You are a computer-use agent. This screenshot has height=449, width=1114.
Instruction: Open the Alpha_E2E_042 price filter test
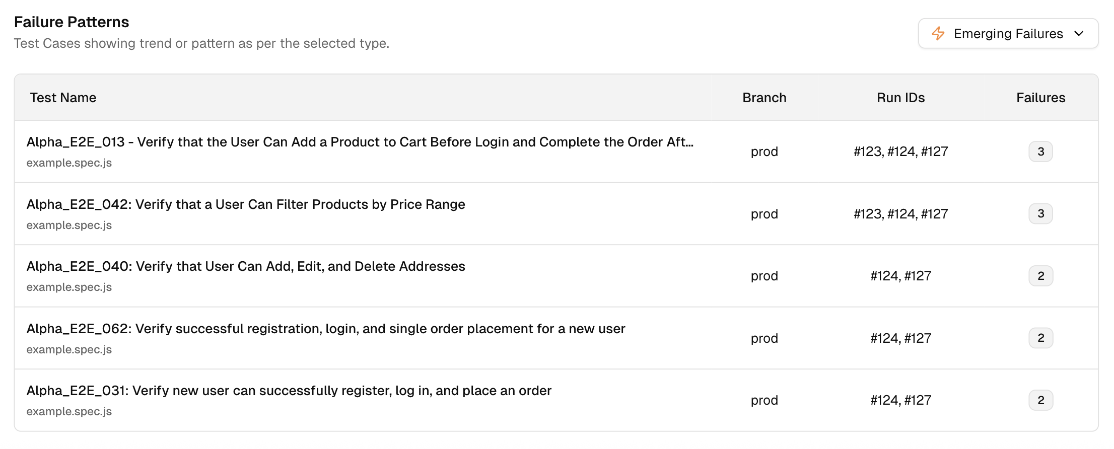tap(246, 204)
